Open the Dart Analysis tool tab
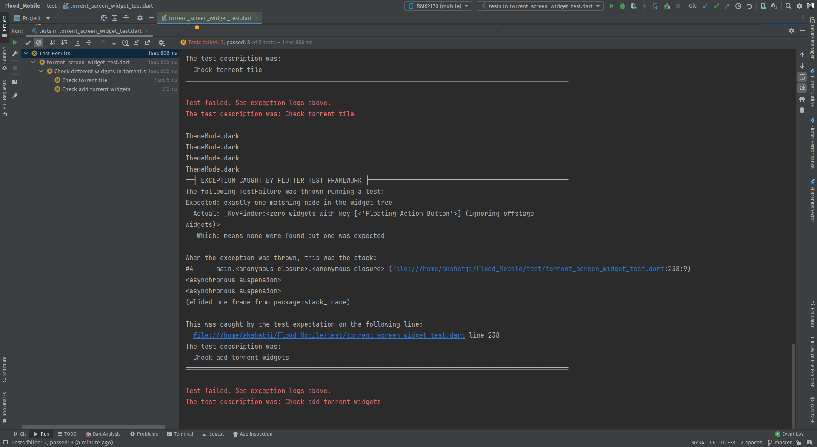Image resolution: width=817 pixels, height=447 pixels. [x=103, y=434]
